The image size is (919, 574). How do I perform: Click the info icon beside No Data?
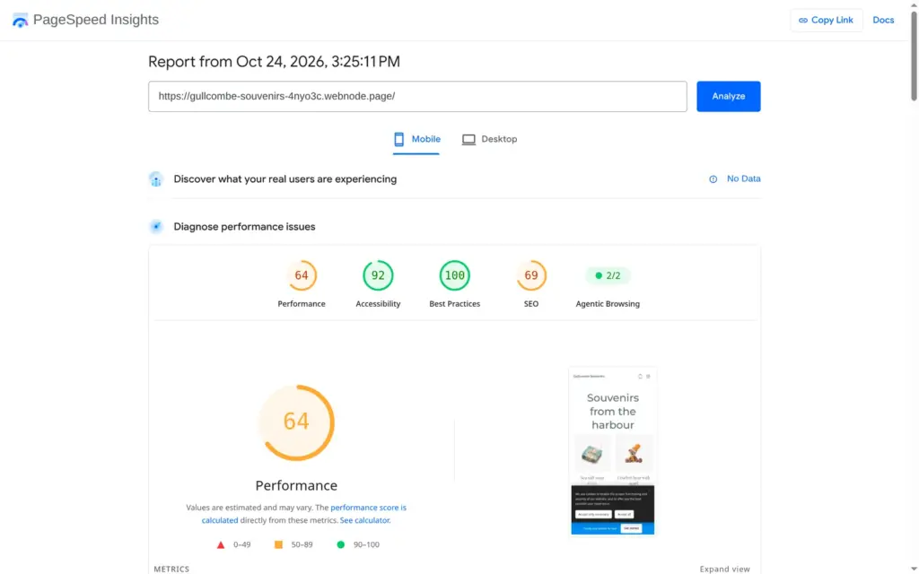click(x=713, y=179)
